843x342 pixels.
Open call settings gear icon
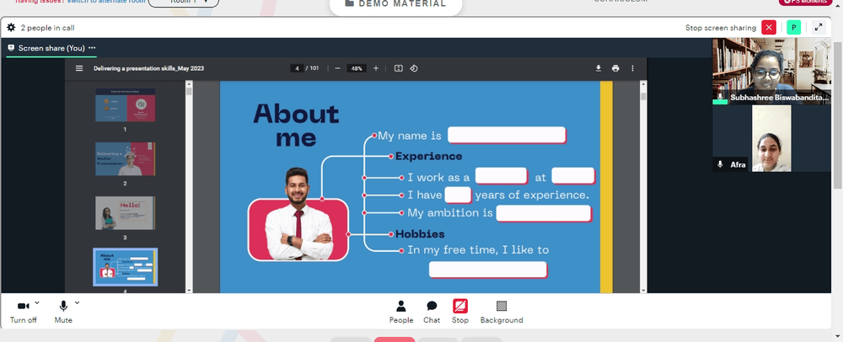11,28
